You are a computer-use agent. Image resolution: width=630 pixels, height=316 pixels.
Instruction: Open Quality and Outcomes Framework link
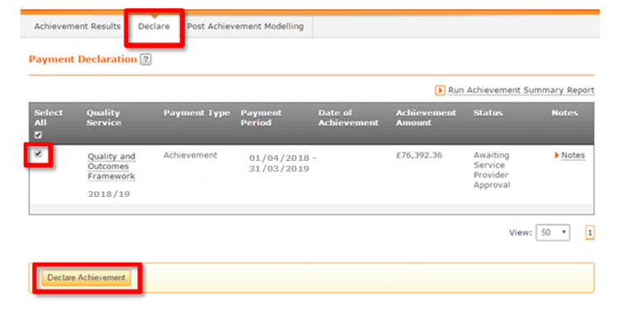coord(111,167)
